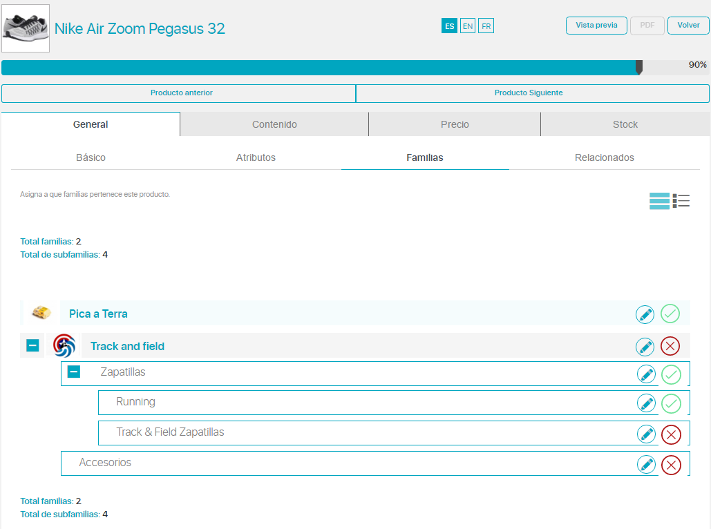Open the Precio tab

(x=455, y=124)
